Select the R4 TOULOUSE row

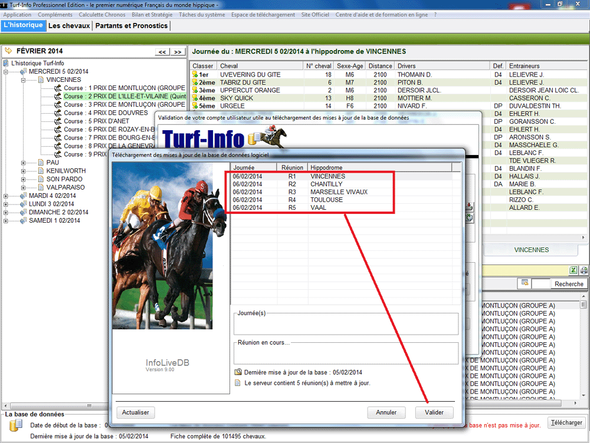[x=345, y=200]
